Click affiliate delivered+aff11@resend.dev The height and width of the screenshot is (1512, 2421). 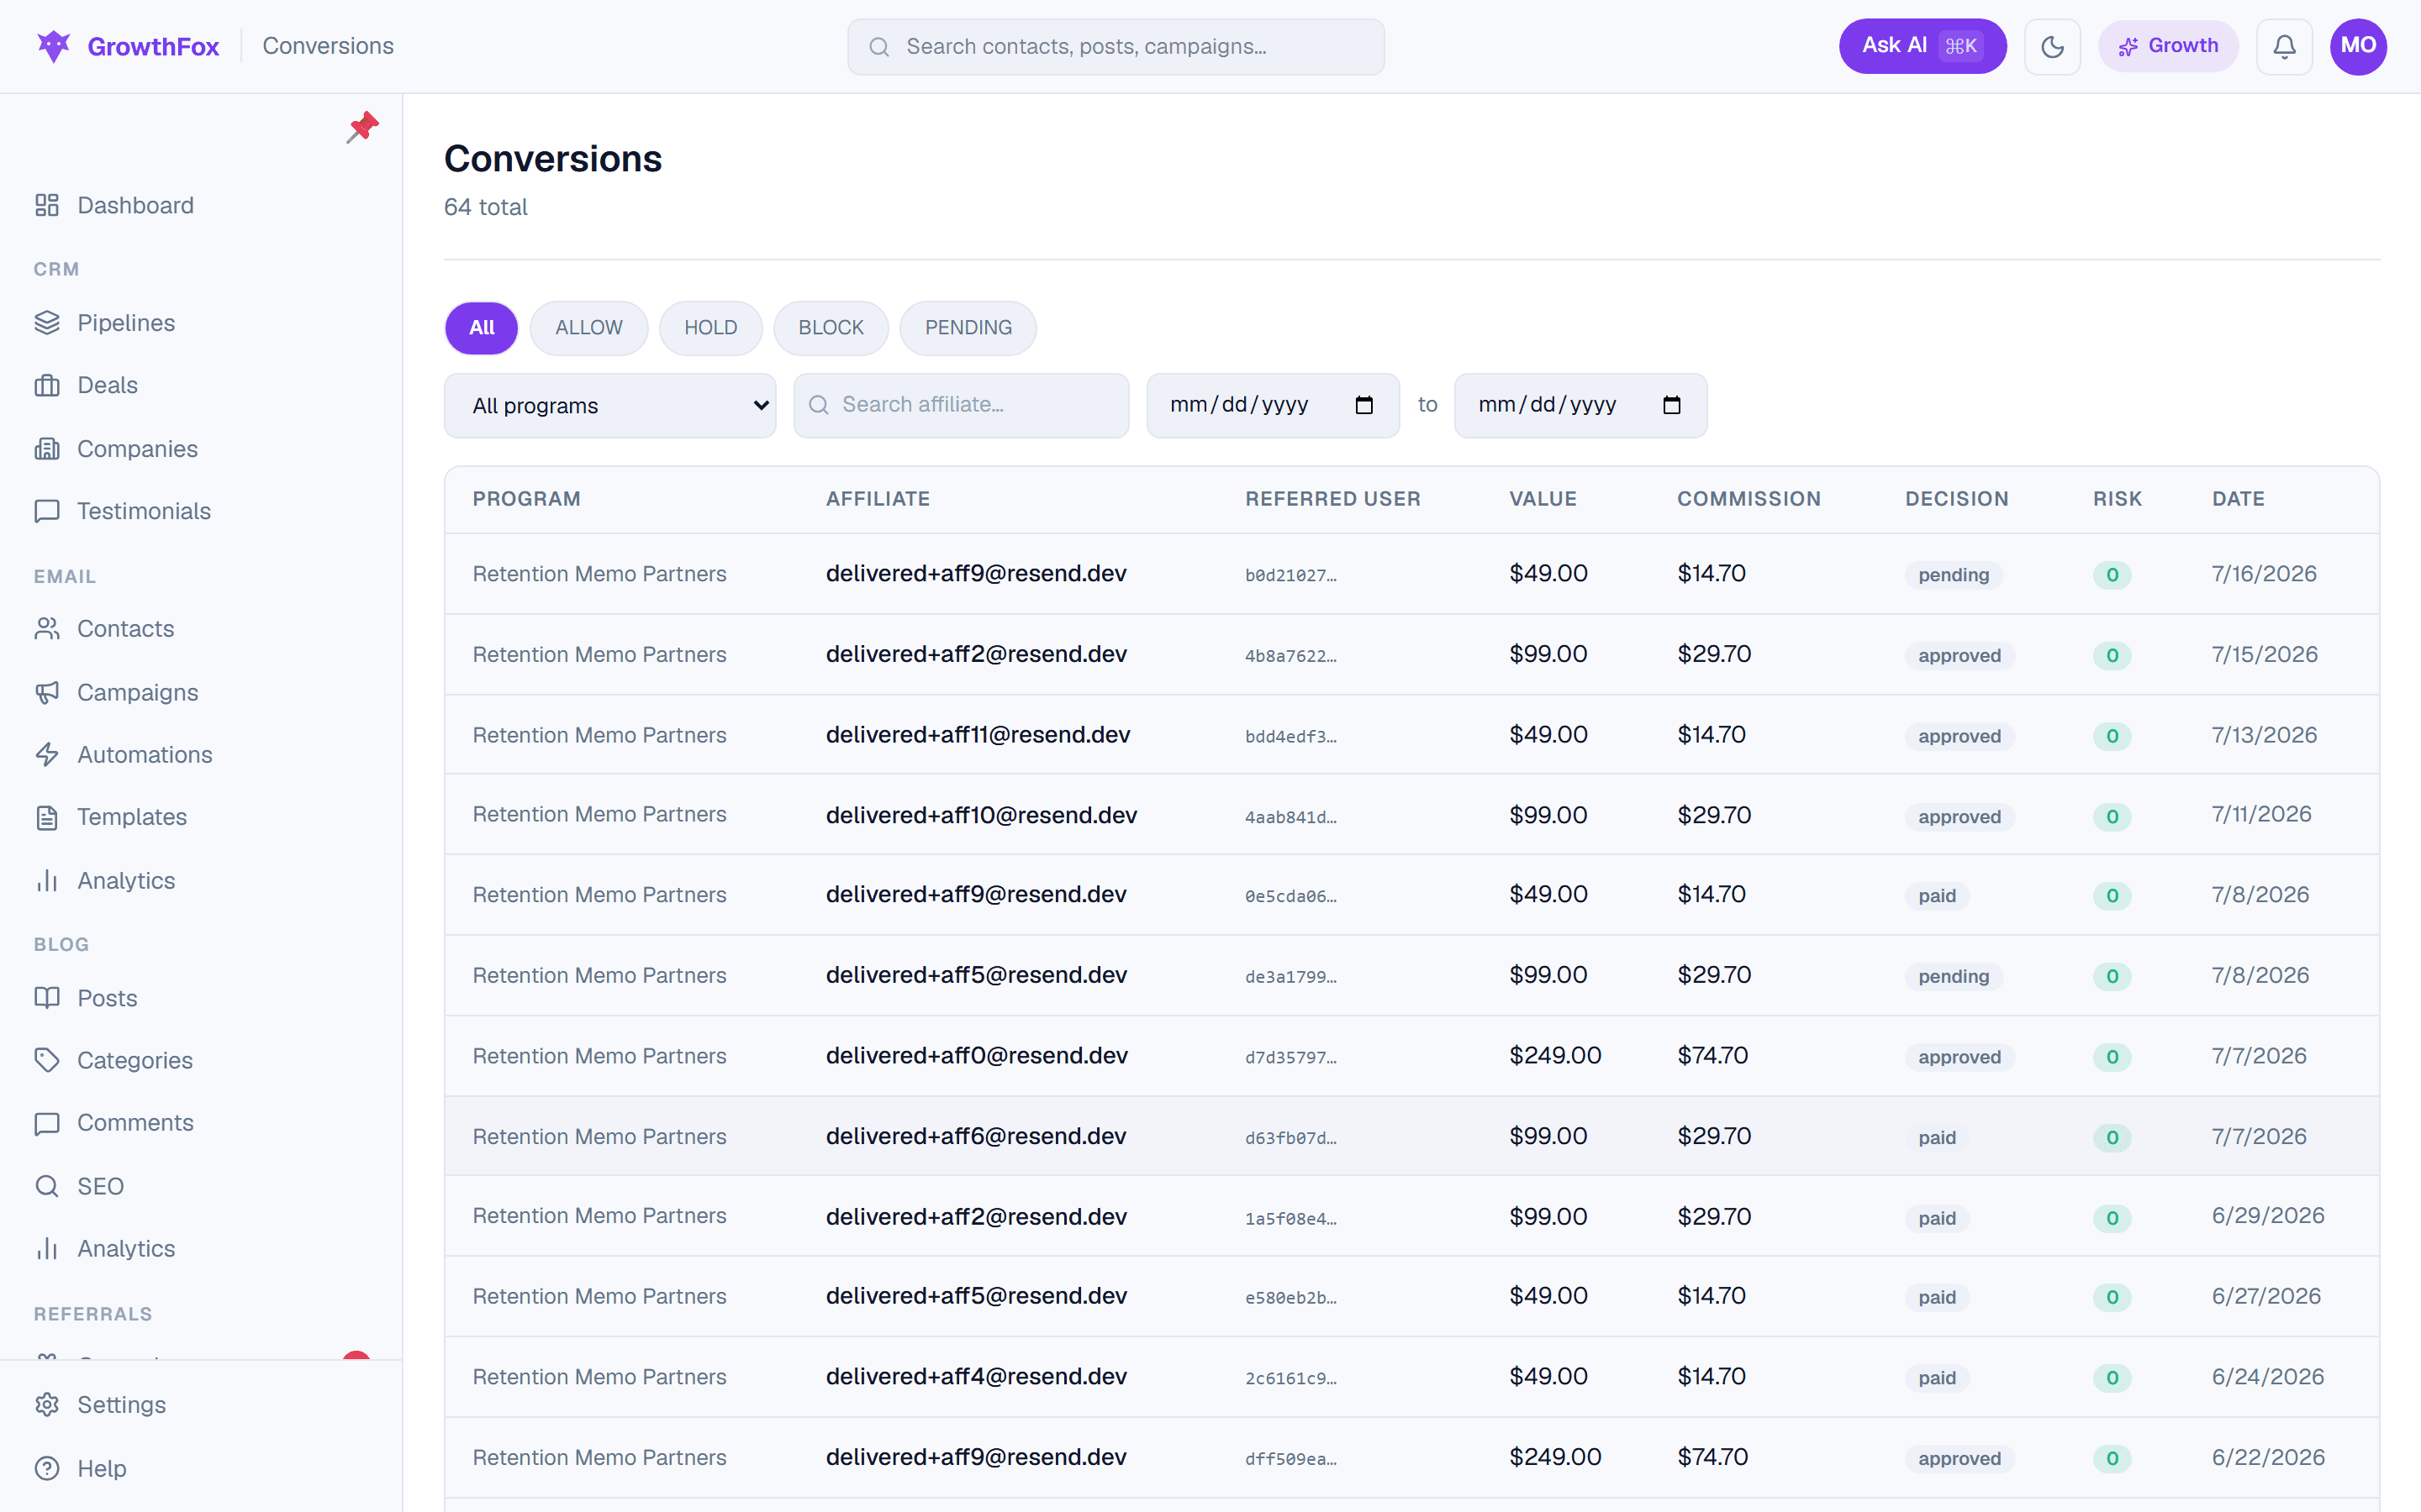(978, 735)
